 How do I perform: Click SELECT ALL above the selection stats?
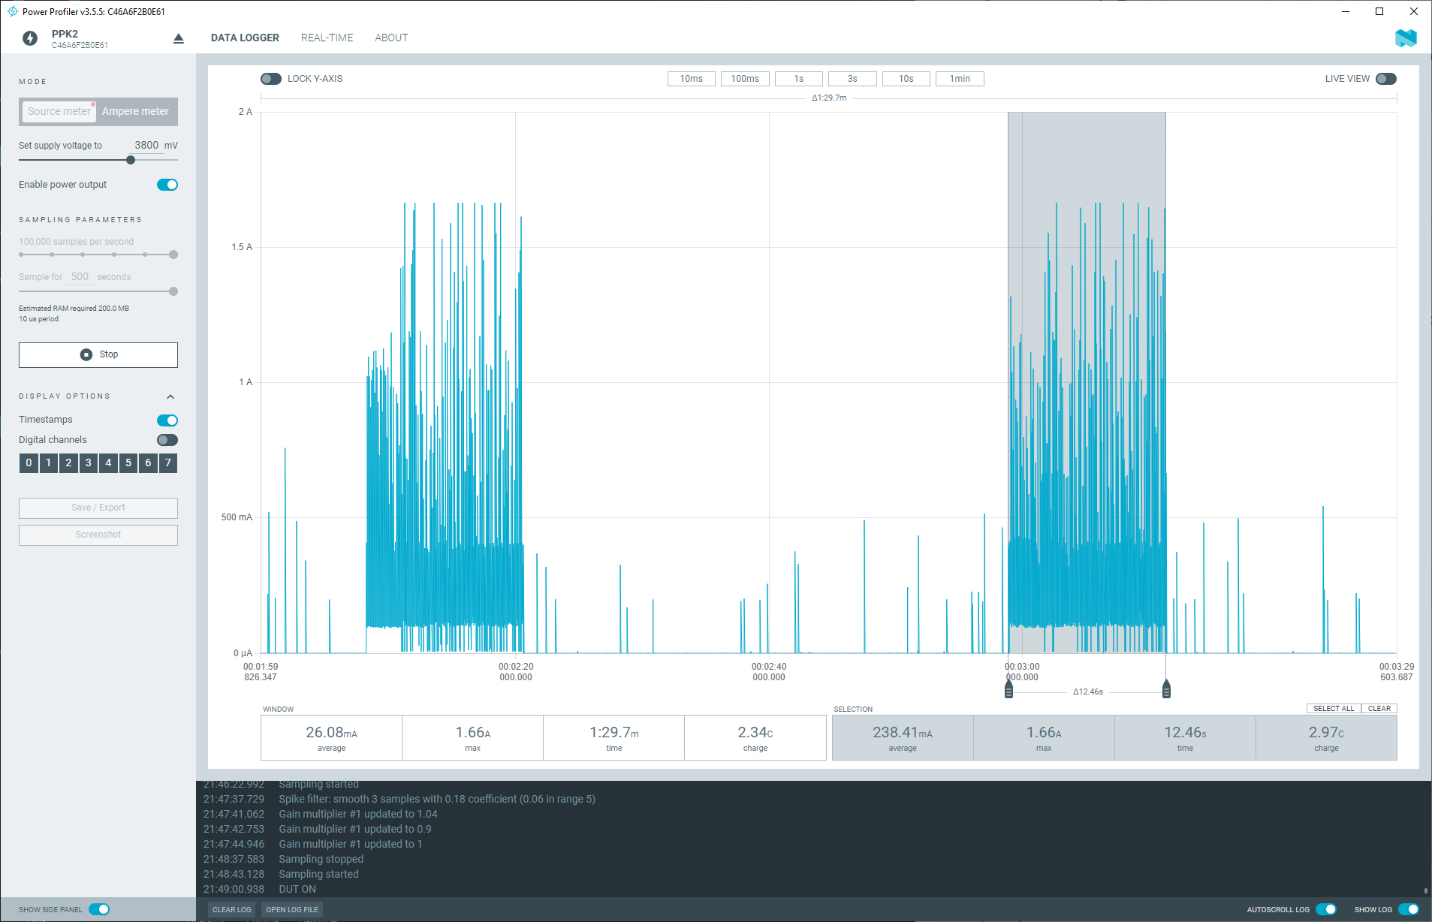1334,708
